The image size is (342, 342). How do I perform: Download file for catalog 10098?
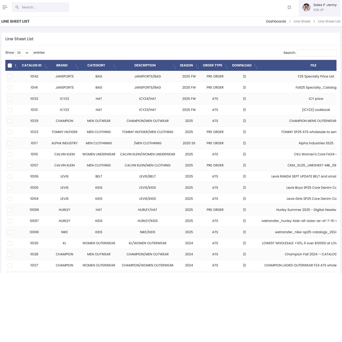click(x=244, y=210)
